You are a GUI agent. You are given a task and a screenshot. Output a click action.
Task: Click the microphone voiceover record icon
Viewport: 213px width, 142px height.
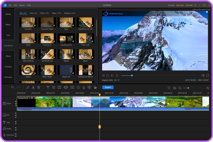pos(84,87)
